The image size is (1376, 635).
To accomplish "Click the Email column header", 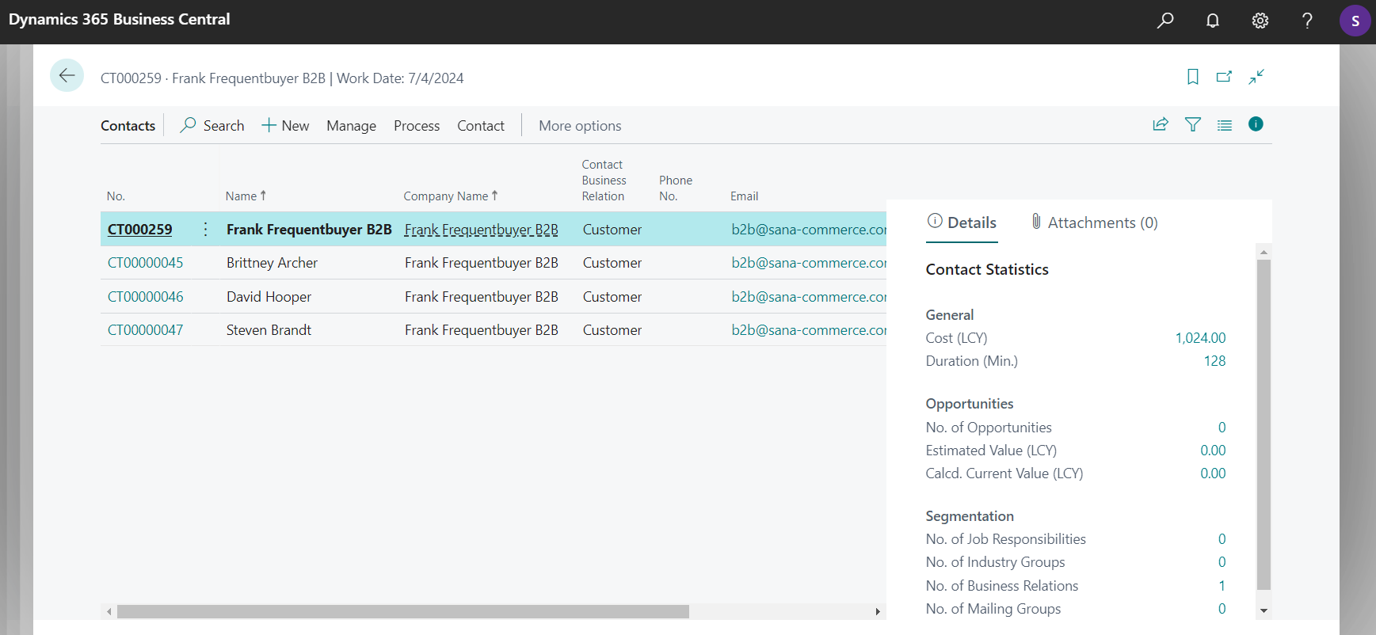I will pos(744,196).
